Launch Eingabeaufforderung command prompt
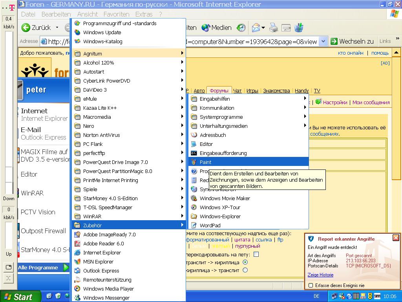The width and height of the screenshot is (402, 302). [249, 153]
